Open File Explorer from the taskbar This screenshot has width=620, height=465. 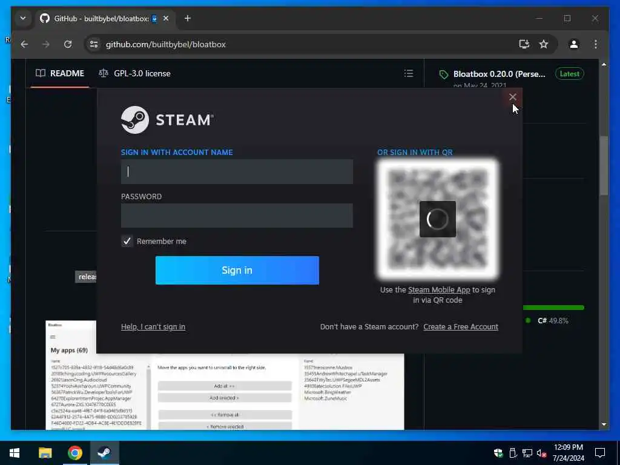pos(45,453)
